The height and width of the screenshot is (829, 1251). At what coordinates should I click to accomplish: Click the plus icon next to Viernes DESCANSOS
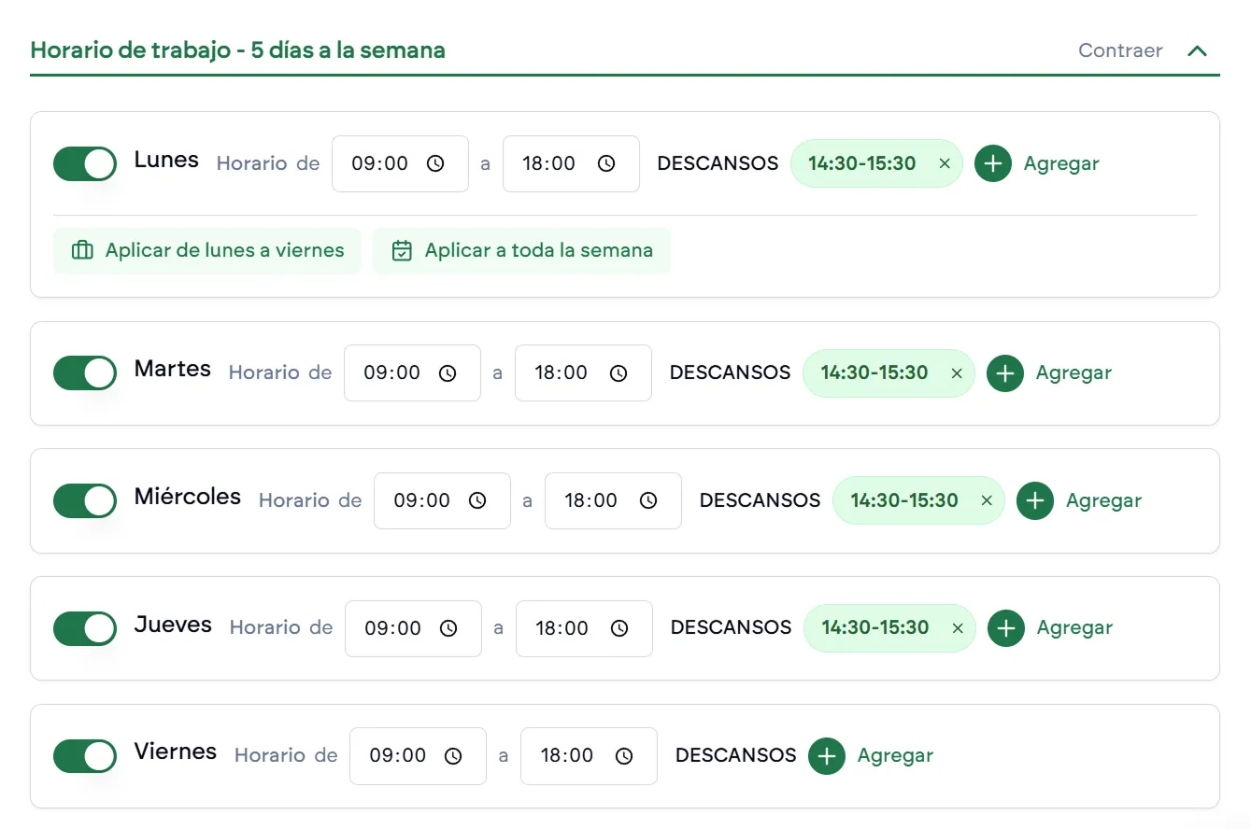826,756
